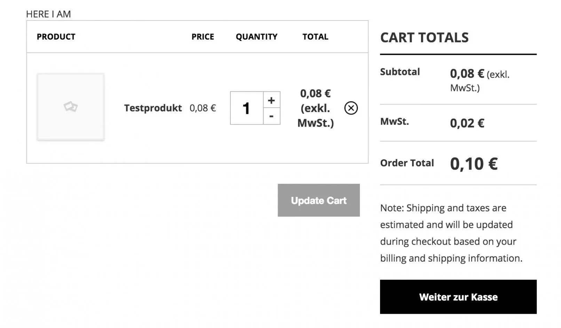Click the QUANTITY column header

click(256, 36)
